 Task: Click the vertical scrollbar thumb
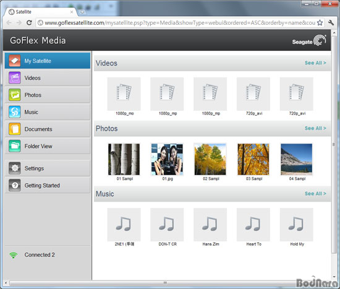pyautogui.click(x=334, y=144)
